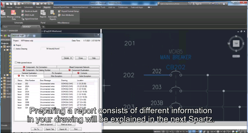This screenshot has height=133, width=248.
Task: Open the Cable Exception audit tab
Action: 86,76
